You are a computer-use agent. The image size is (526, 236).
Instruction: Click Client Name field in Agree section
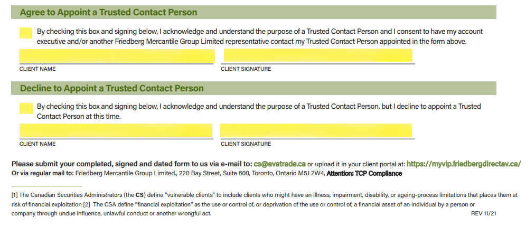[117, 56]
